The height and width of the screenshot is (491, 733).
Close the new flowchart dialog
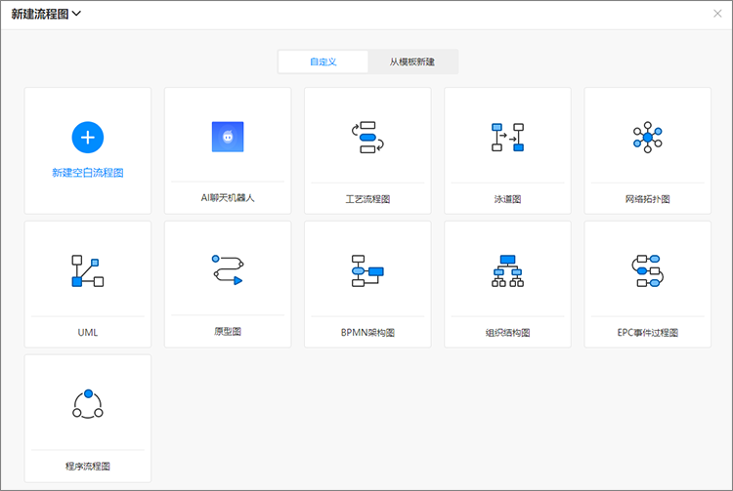point(718,14)
